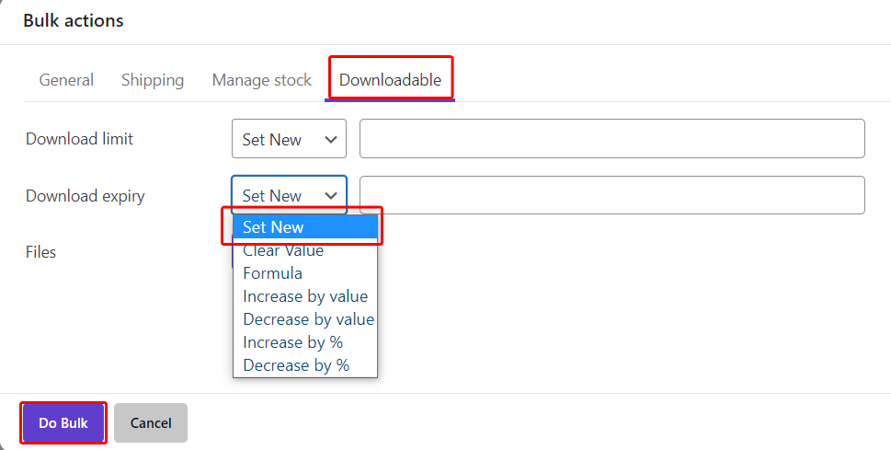Open the Download limit action dropdown

[x=288, y=139]
